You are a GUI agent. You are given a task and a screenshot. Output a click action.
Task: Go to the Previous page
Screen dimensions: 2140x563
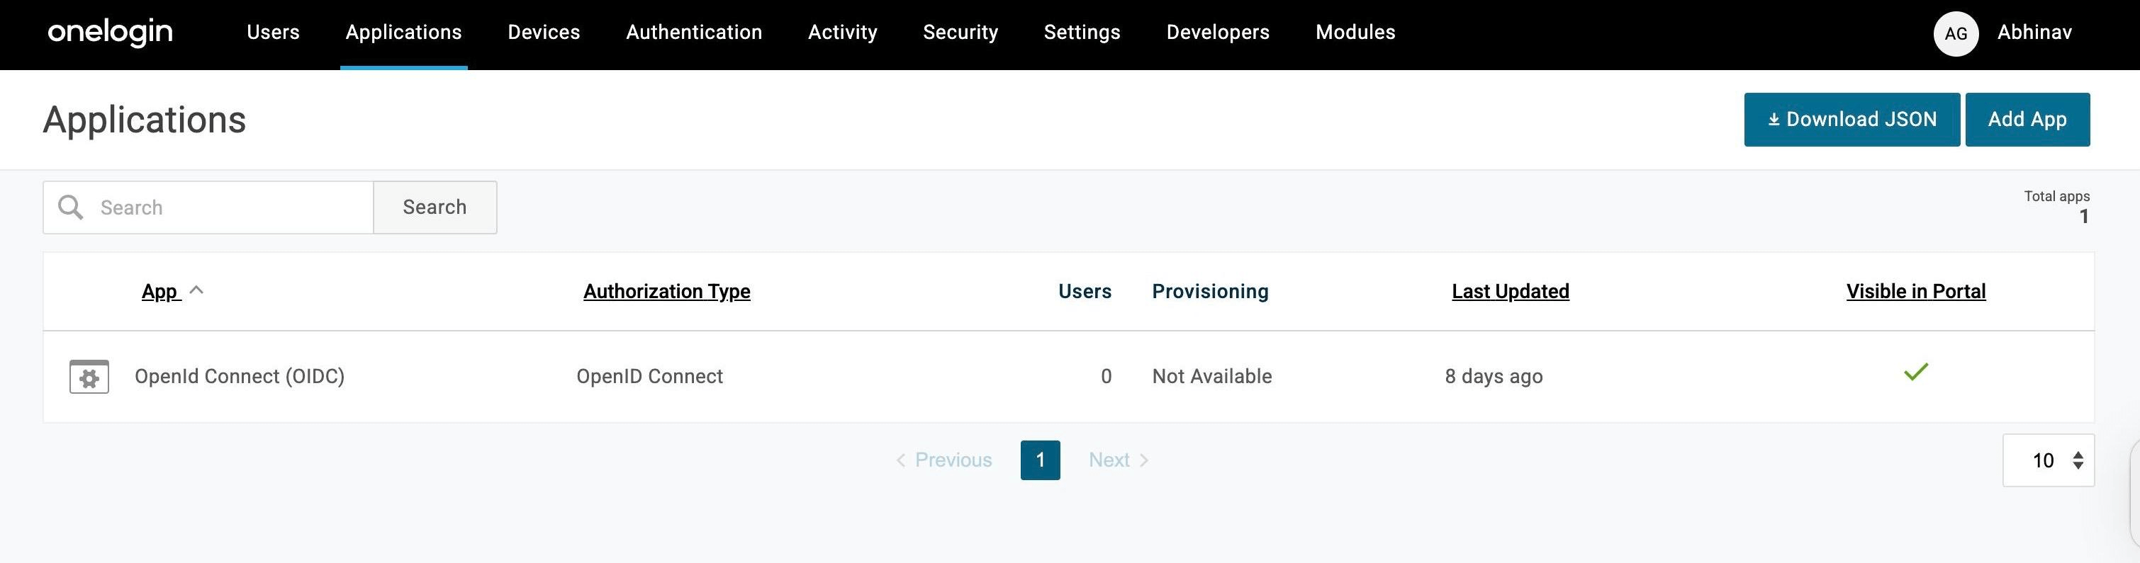point(943,460)
